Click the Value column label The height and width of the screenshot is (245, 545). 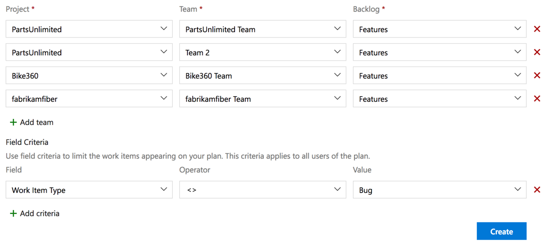362,170
